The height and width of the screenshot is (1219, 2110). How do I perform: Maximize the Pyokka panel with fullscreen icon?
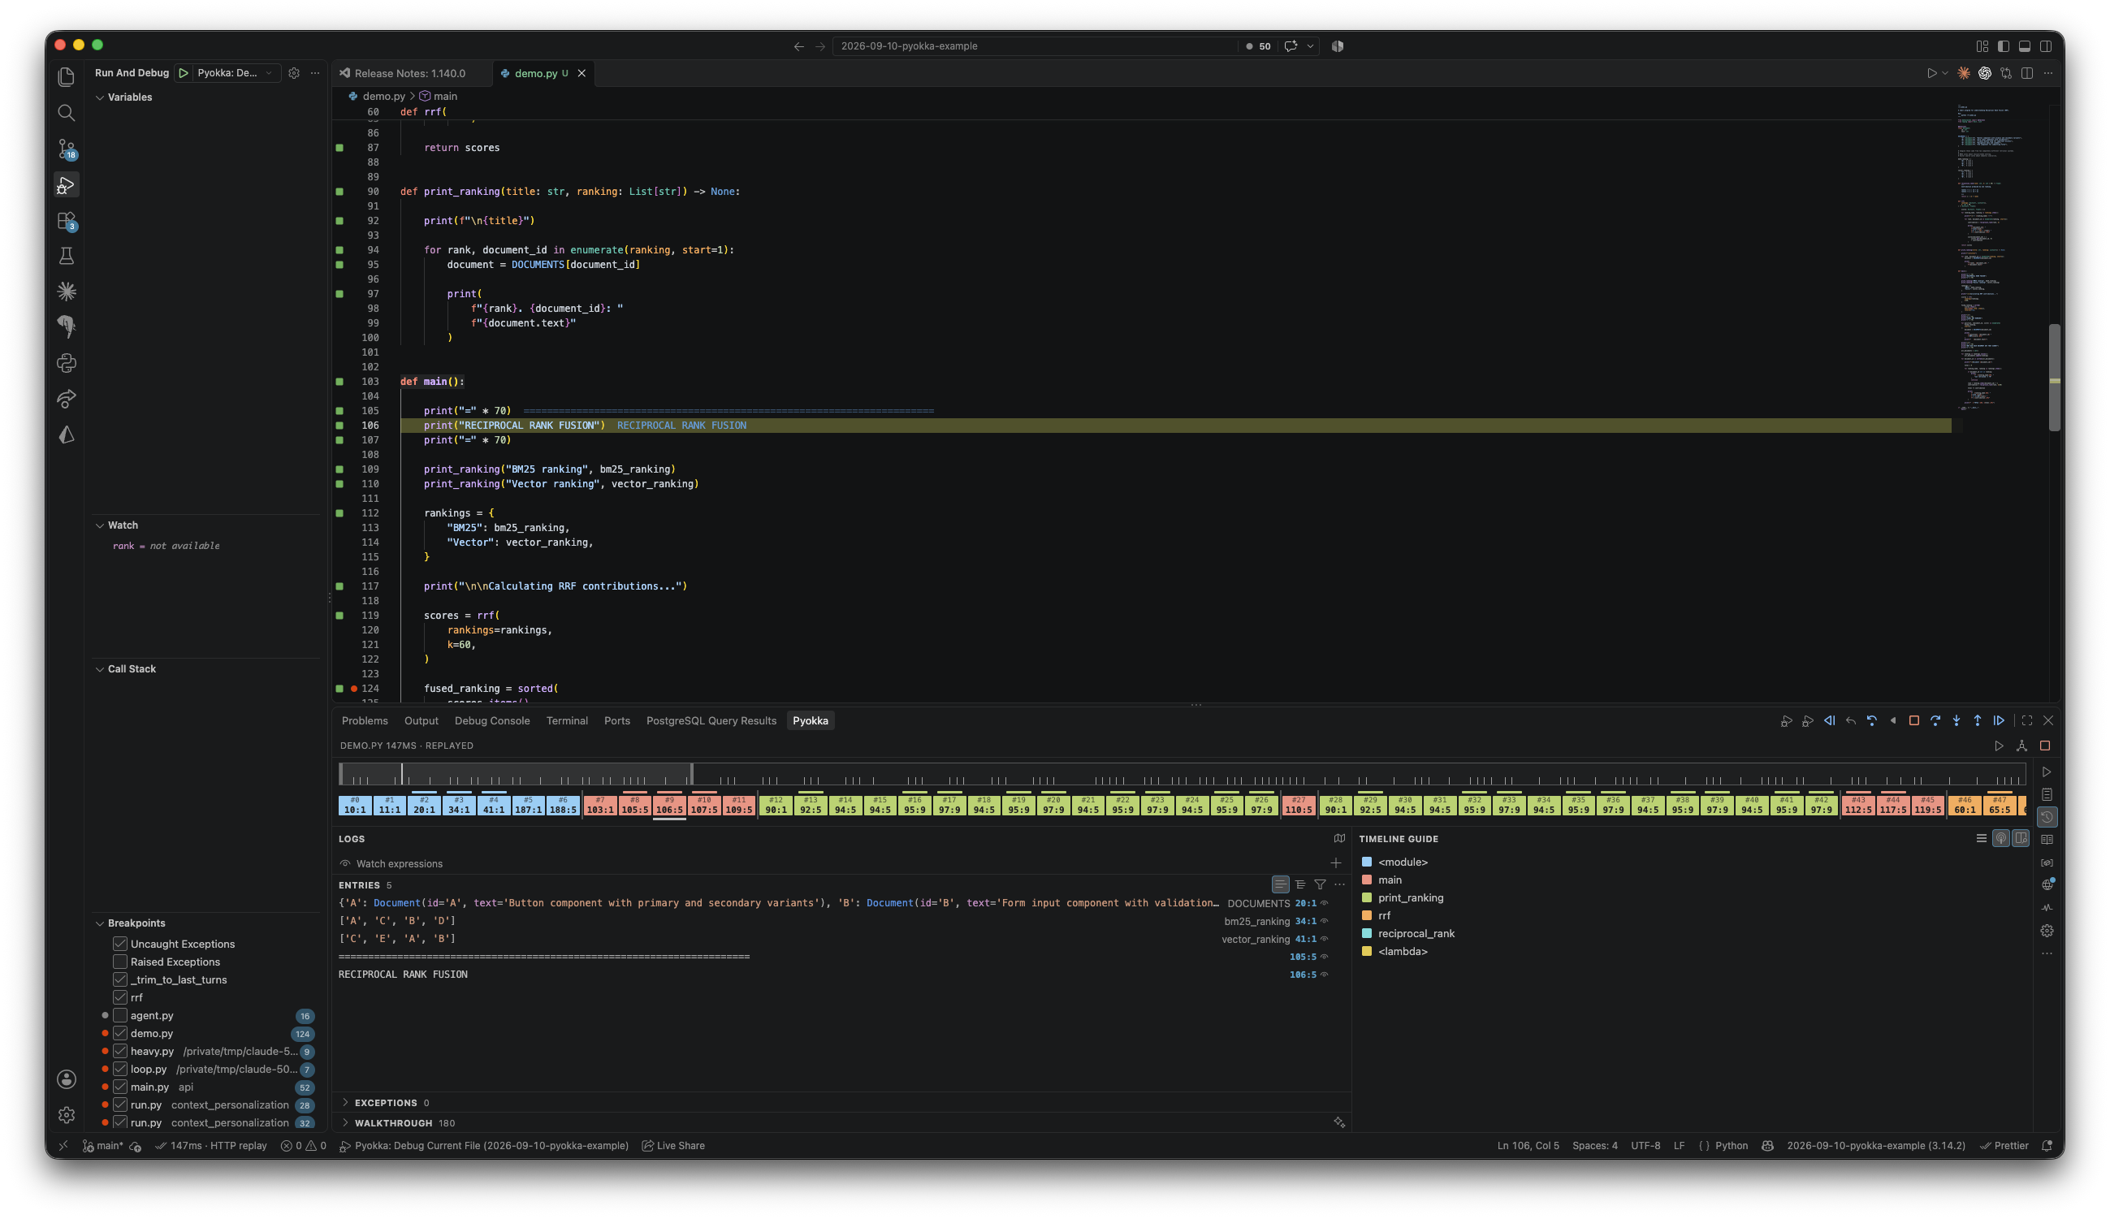pos(2026,721)
